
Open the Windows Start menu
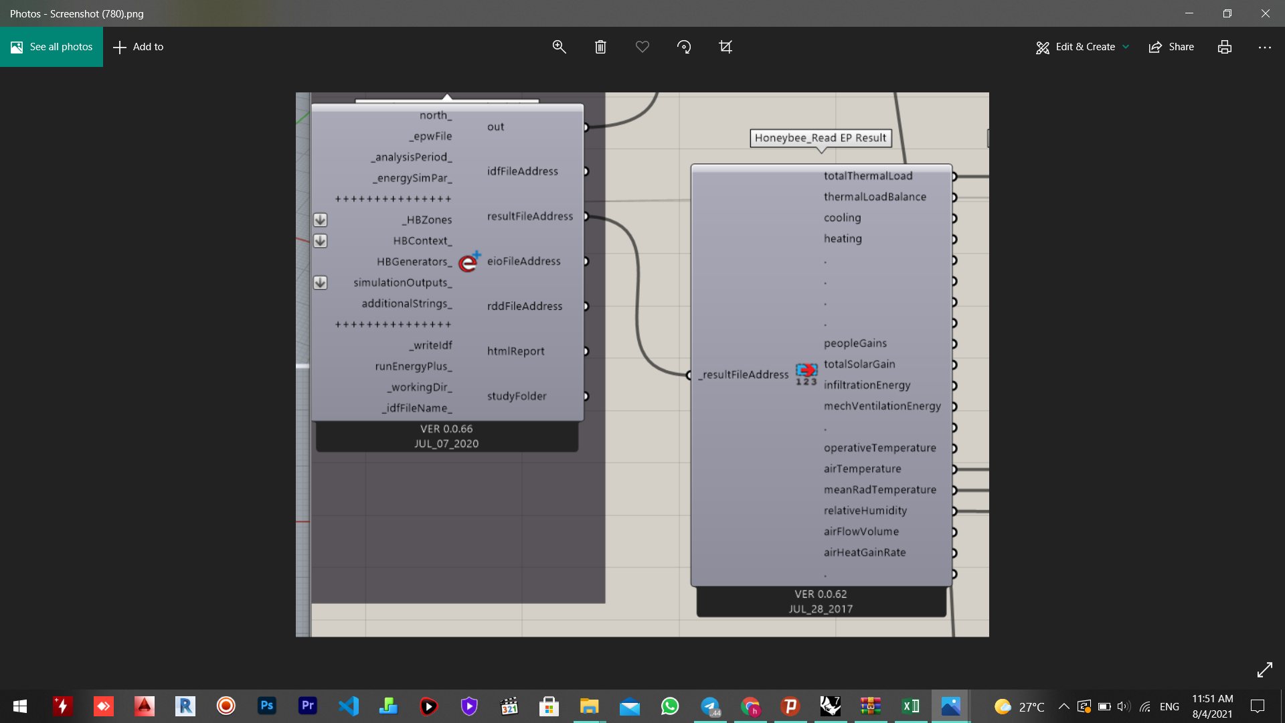(20, 706)
